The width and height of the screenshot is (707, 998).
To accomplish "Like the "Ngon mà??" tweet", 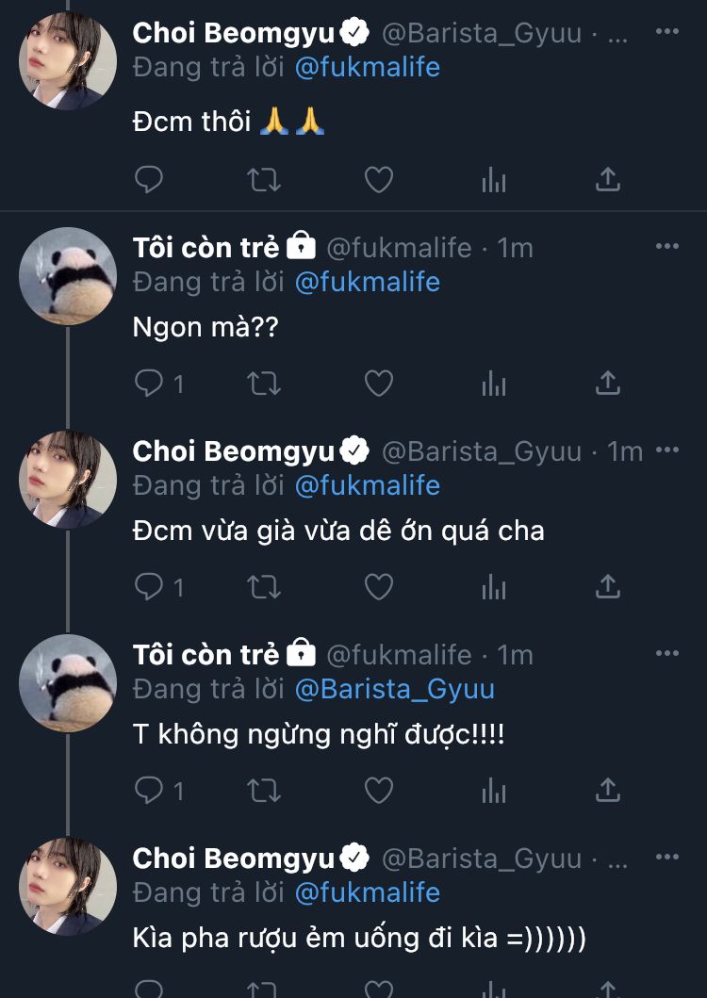I will click(x=379, y=383).
